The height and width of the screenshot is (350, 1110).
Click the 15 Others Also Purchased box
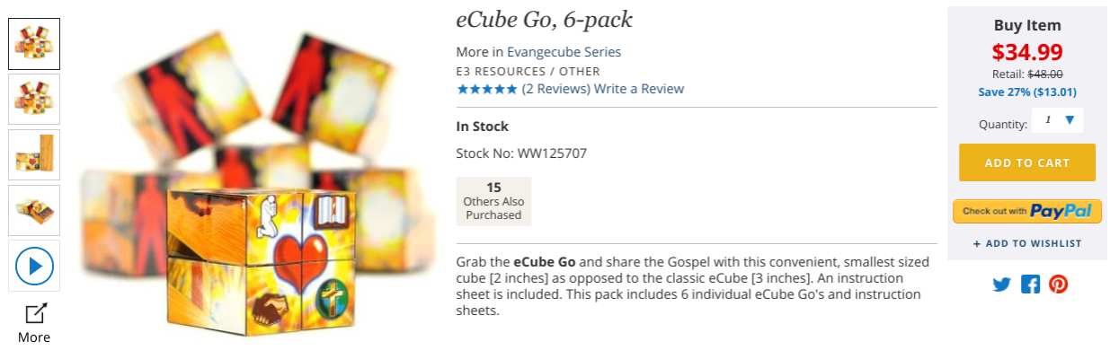(x=493, y=201)
